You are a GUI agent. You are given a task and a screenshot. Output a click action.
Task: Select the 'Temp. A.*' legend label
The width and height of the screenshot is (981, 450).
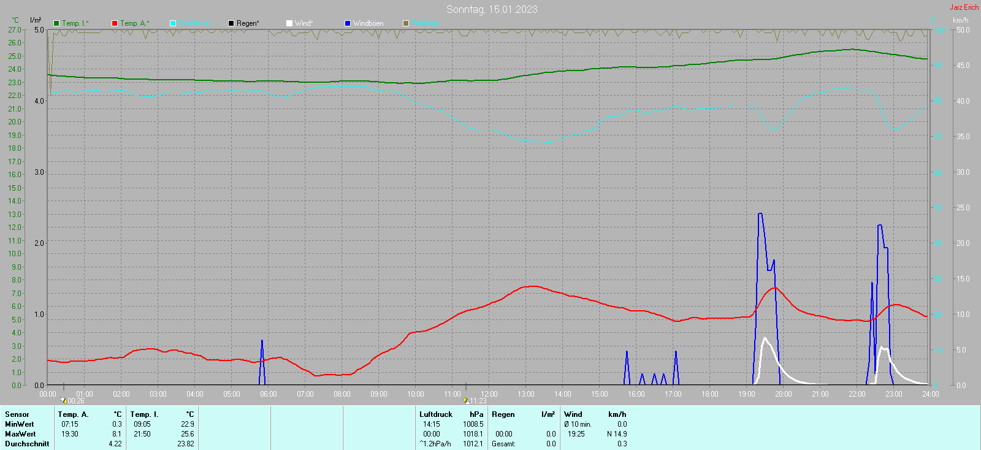tap(135, 23)
